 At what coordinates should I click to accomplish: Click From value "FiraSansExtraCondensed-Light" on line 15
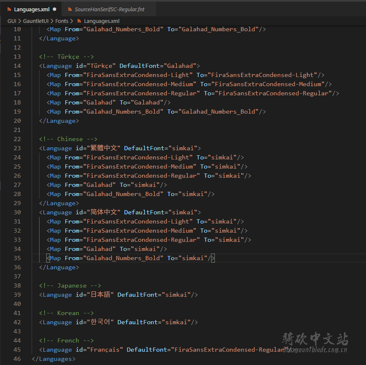pyautogui.click(x=138, y=75)
